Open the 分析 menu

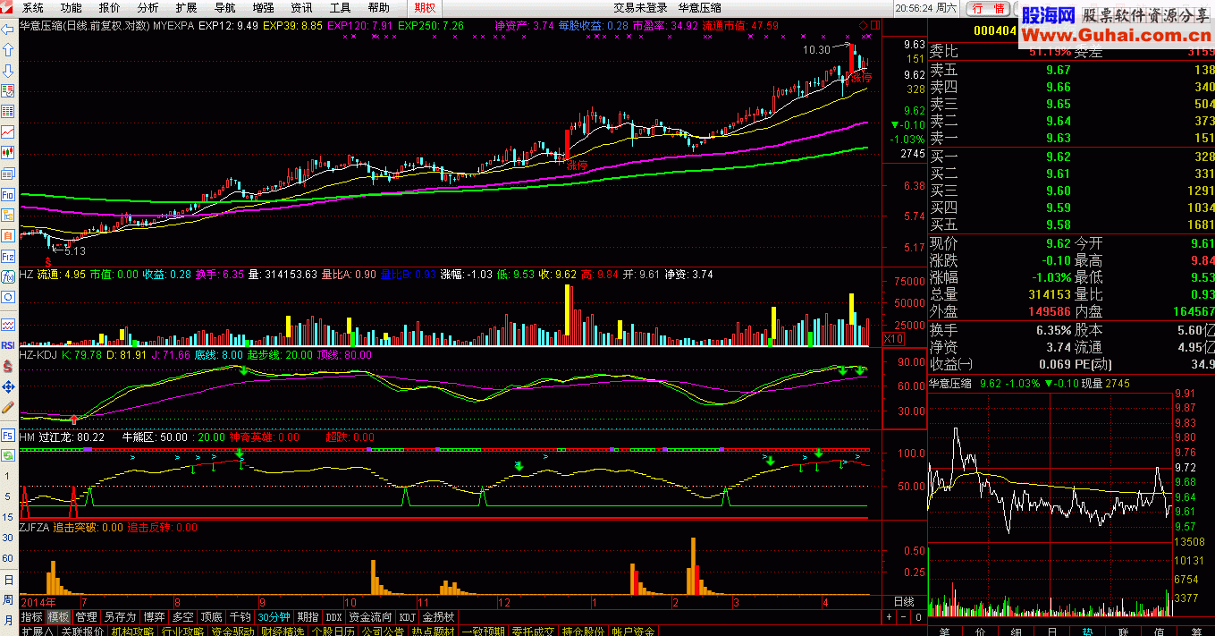tap(148, 7)
